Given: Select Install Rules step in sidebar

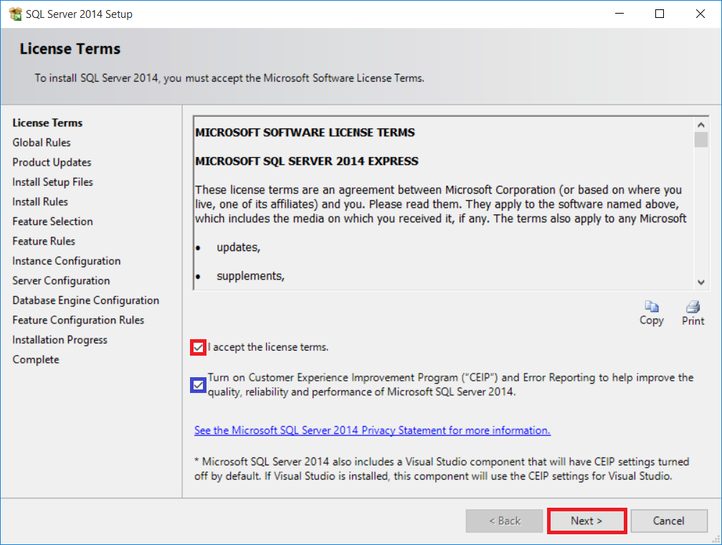Looking at the screenshot, I should point(40,202).
